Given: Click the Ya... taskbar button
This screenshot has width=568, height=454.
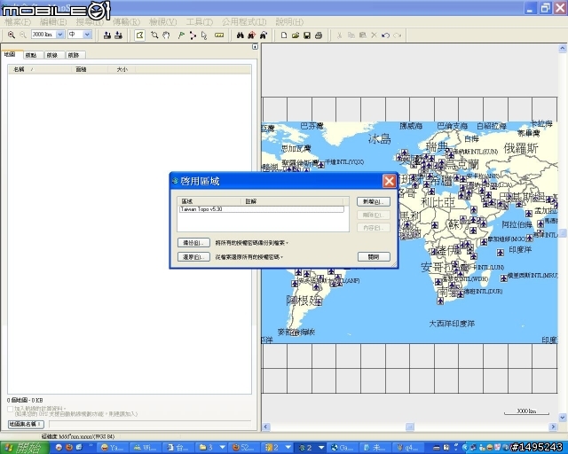Looking at the screenshot, I should [113, 448].
